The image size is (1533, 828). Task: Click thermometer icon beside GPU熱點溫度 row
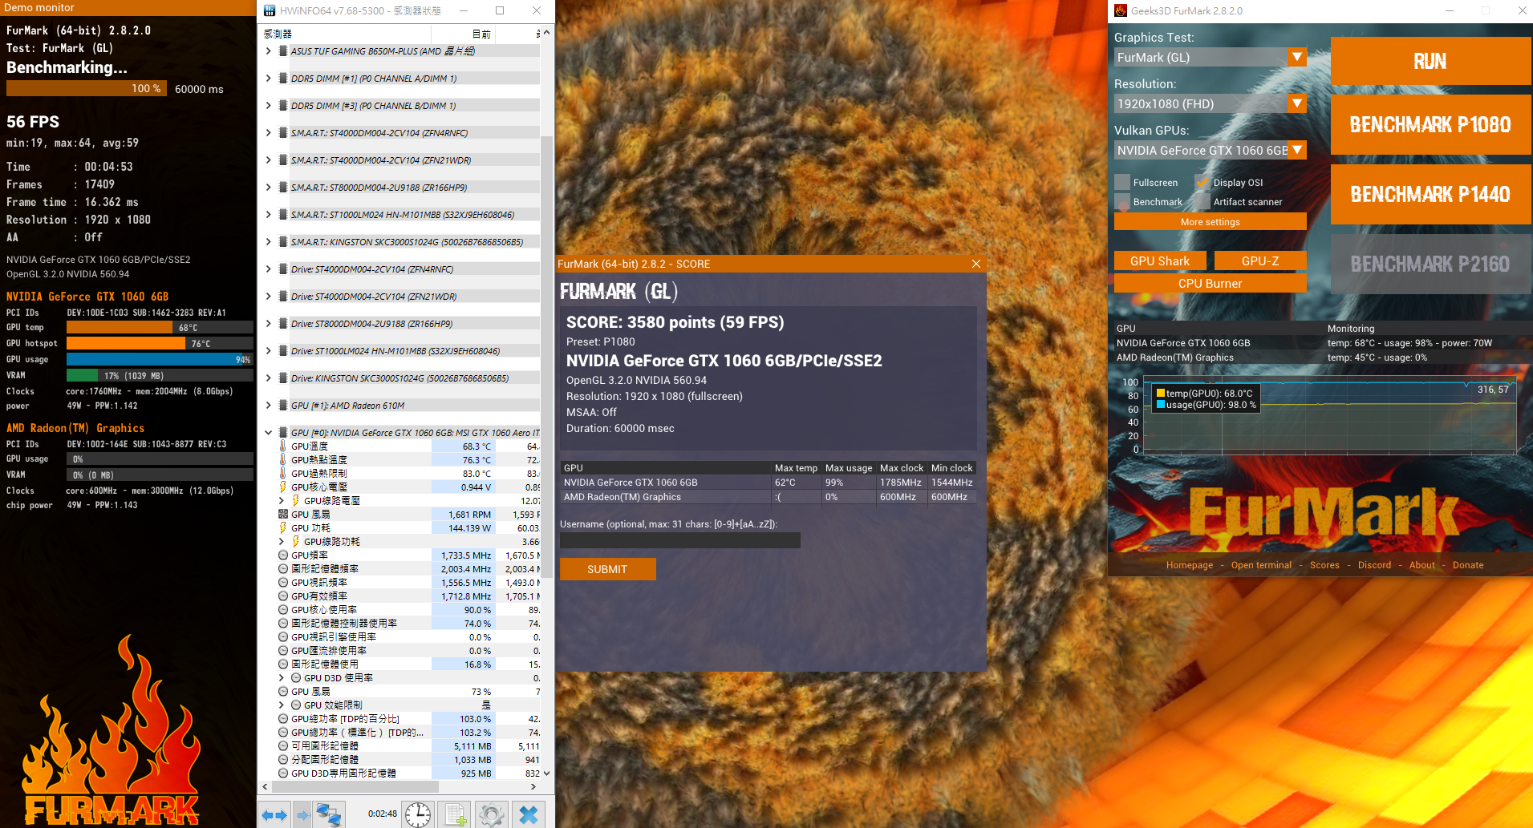(x=282, y=460)
